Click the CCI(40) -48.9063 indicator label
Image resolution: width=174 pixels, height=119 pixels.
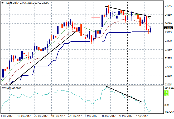[x=11, y=88]
